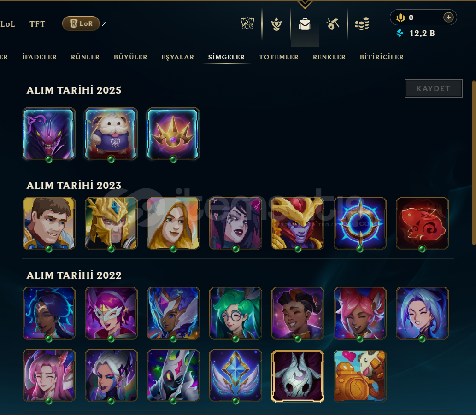This screenshot has width=476, height=415.
Task: Launch the LoR game button
Action: coord(81,23)
